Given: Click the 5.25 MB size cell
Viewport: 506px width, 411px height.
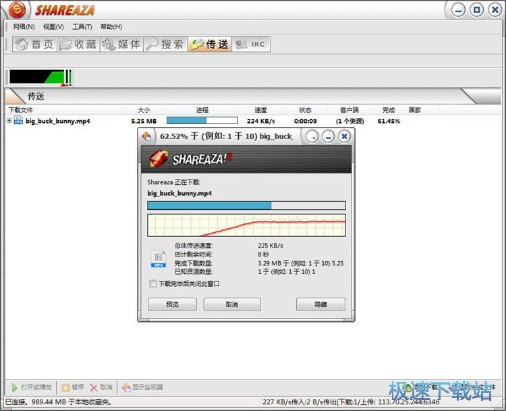Looking at the screenshot, I should pyautogui.click(x=144, y=121).
